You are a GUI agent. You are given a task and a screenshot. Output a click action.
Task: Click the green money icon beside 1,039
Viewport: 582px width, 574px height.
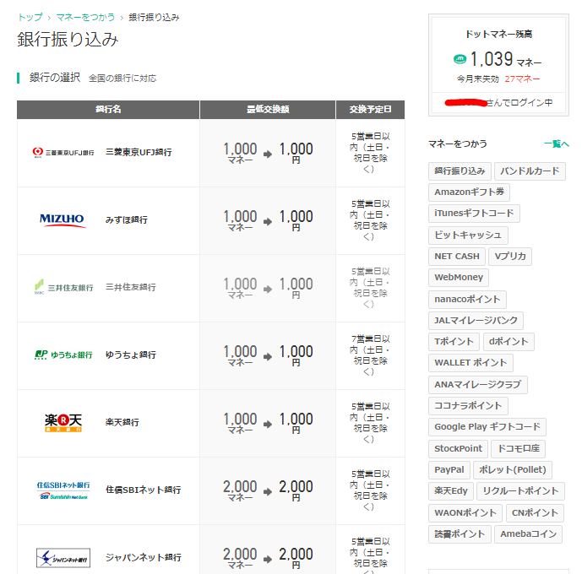[460, 59]
